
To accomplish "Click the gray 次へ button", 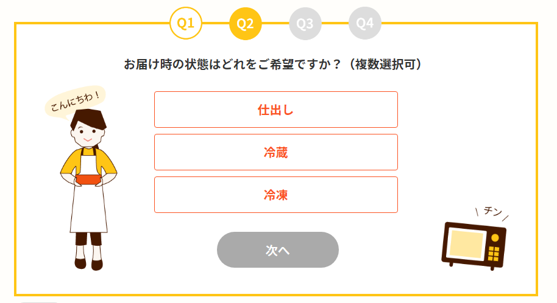I will (x=278, y=250).
